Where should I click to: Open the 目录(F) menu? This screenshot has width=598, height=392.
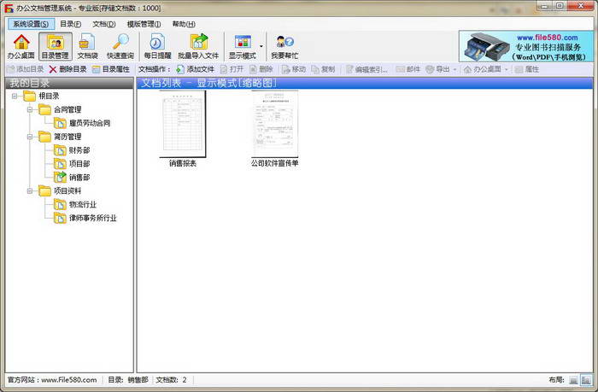[x=71, y=24]
